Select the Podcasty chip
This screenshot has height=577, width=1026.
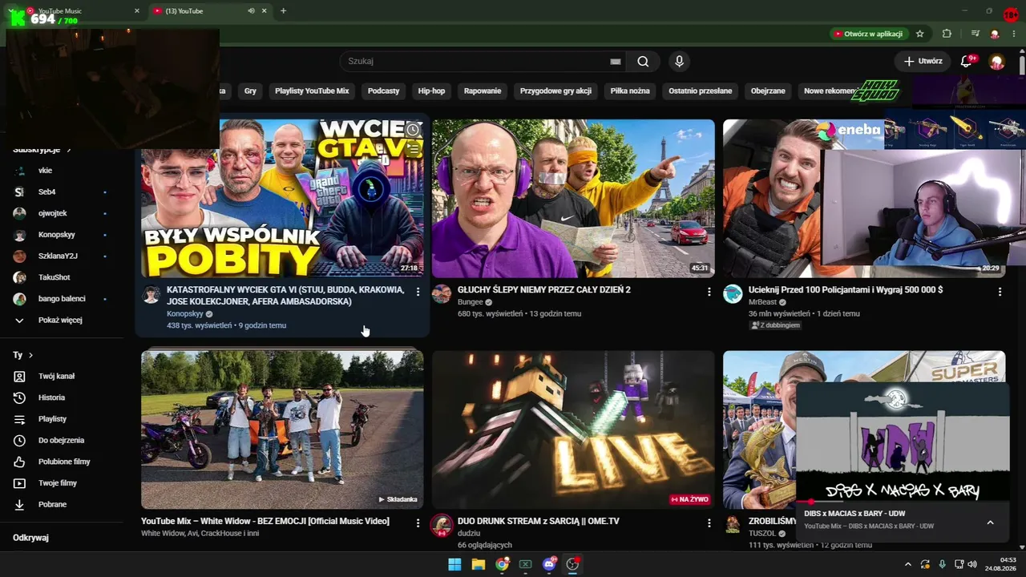pyautogui.click(x=383, y=91)
